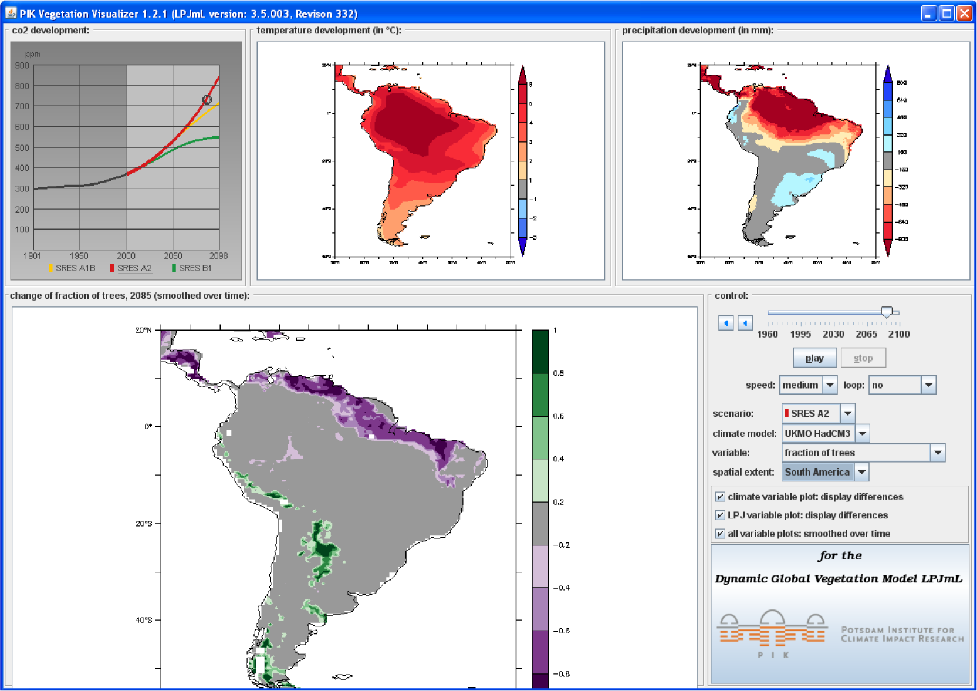This screenshot has width=977, height=691.
Task: Expand the variable dropdown fraction of trees
Action: pyautogui.click(x=938, y=453)
